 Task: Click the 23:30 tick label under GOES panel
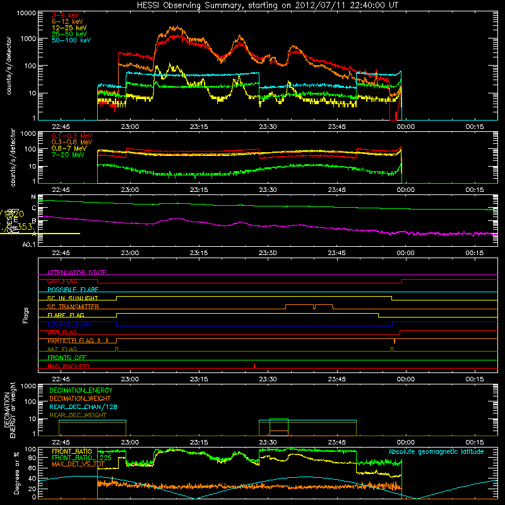click(268, 253)
